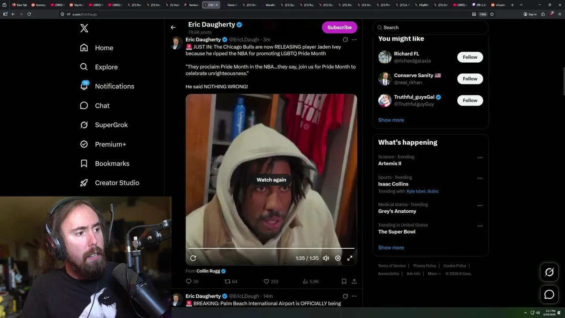Reply to the post with 39 comments
The width and height of the screenshot is (565, 318).
[x=192, y=281]
